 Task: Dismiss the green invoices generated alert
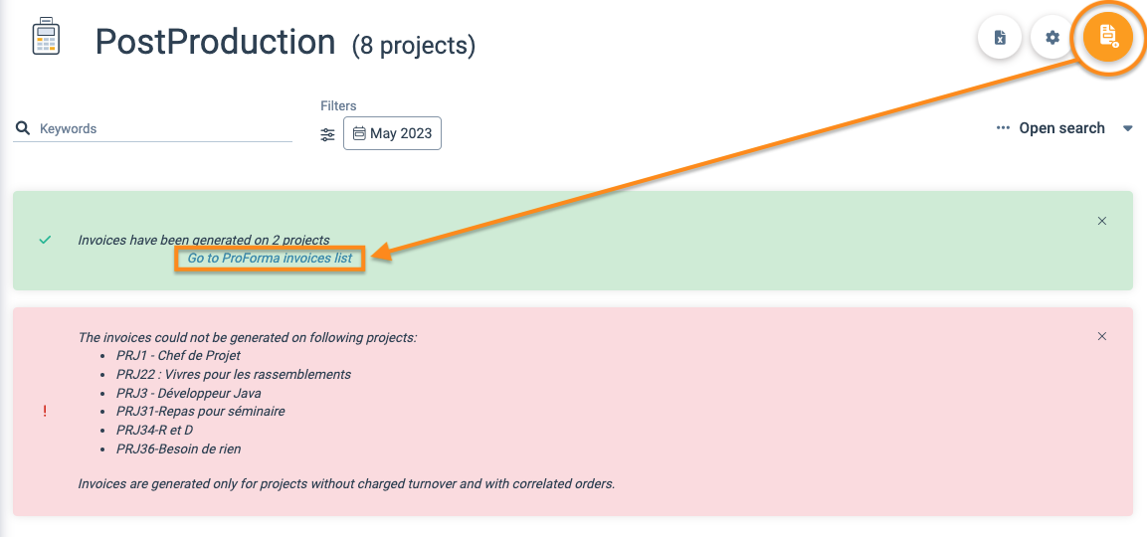pos(1101,221)
